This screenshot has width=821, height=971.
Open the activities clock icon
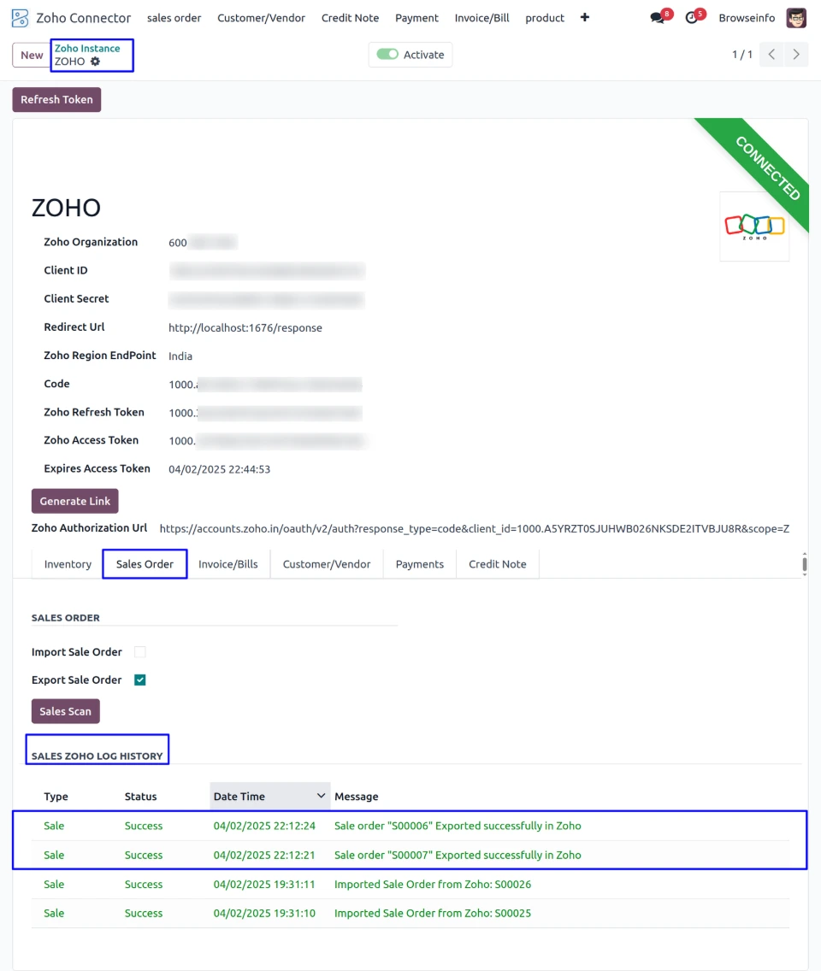(x=692, y=18)
